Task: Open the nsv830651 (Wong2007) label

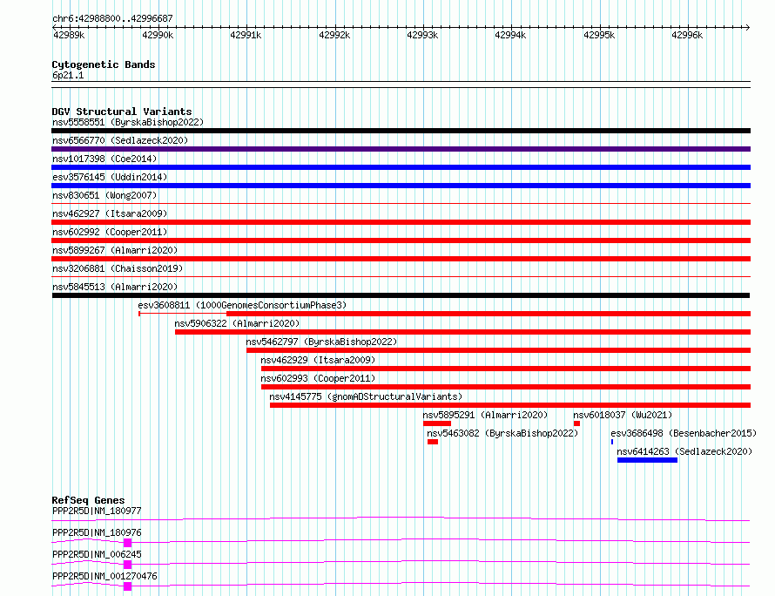Action: [x=104, y=195]
